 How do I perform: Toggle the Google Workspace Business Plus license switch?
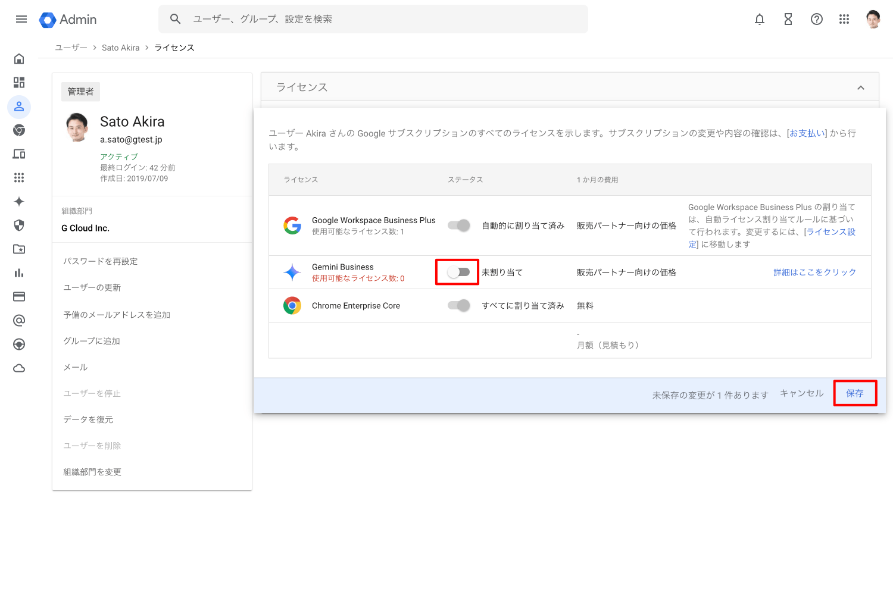(x=459, y=226)
